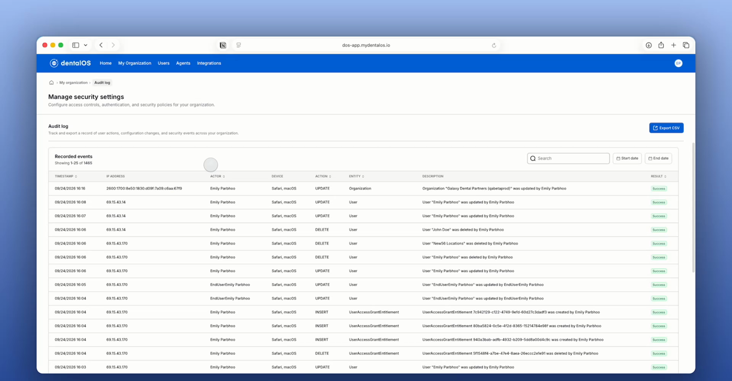Show the Safari tab overview icon
Screen dimensions: 732x381
pos(686,45)
